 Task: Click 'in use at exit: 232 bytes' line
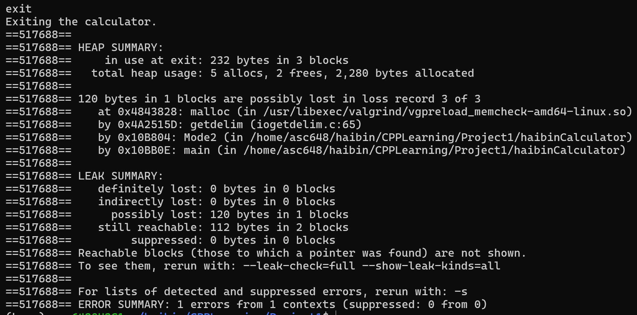pos(227,60)
